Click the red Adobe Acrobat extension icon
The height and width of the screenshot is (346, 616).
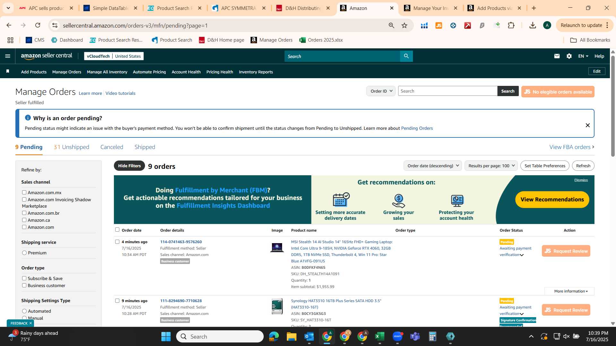[x=467, y=25]
